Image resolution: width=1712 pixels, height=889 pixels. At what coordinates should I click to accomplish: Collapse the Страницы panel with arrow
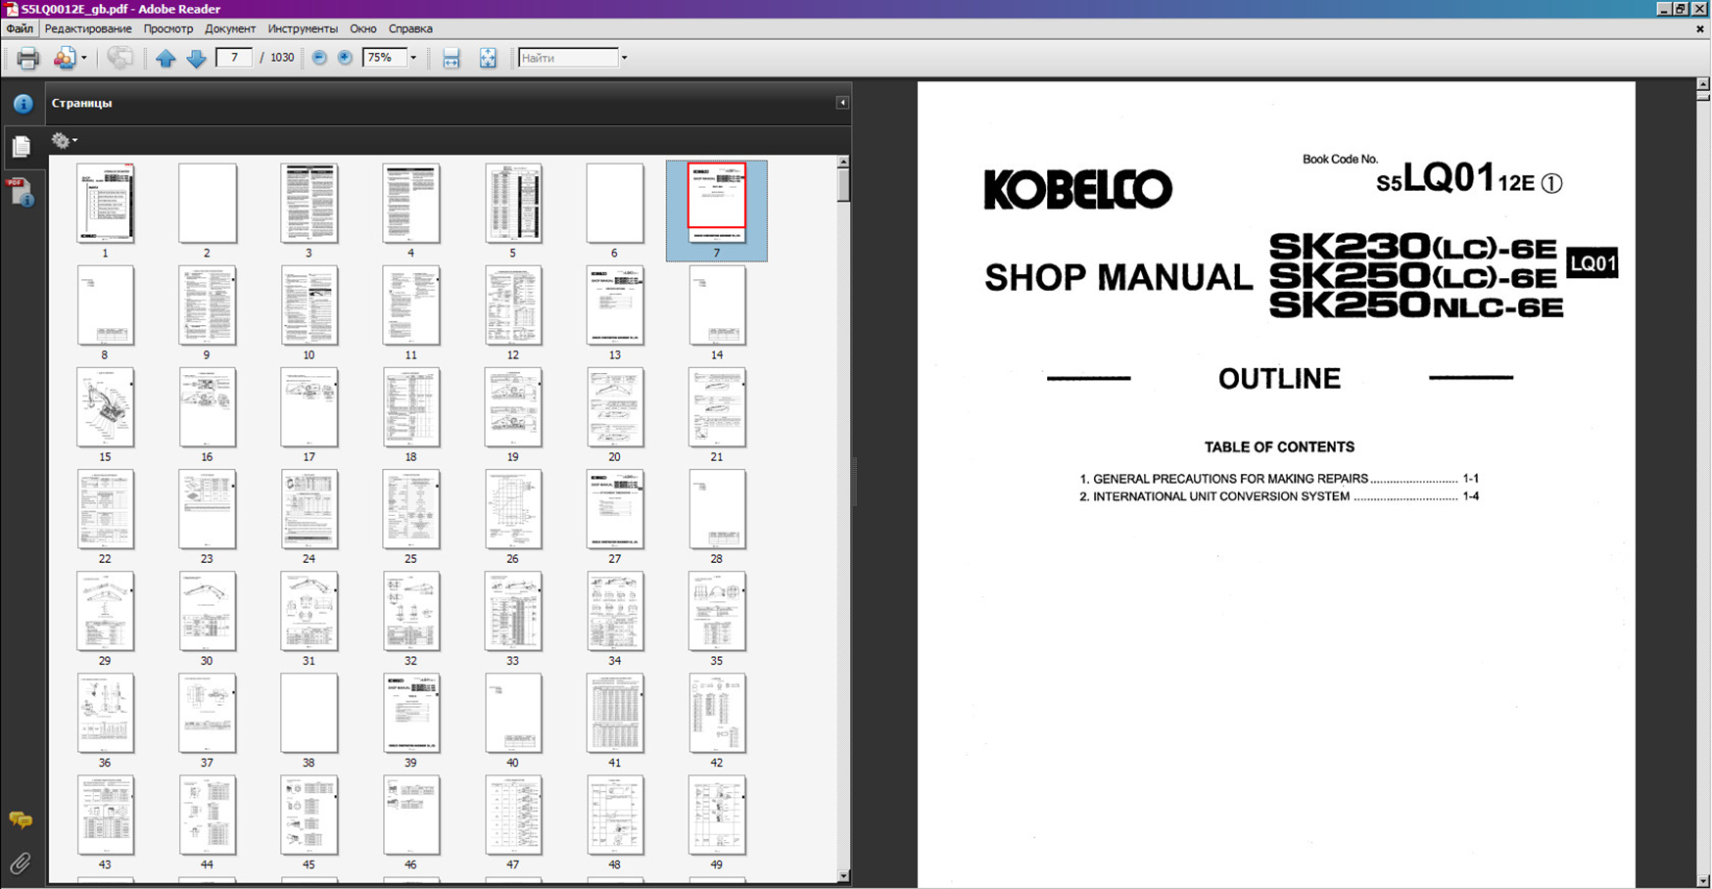(x=841, y=103)
